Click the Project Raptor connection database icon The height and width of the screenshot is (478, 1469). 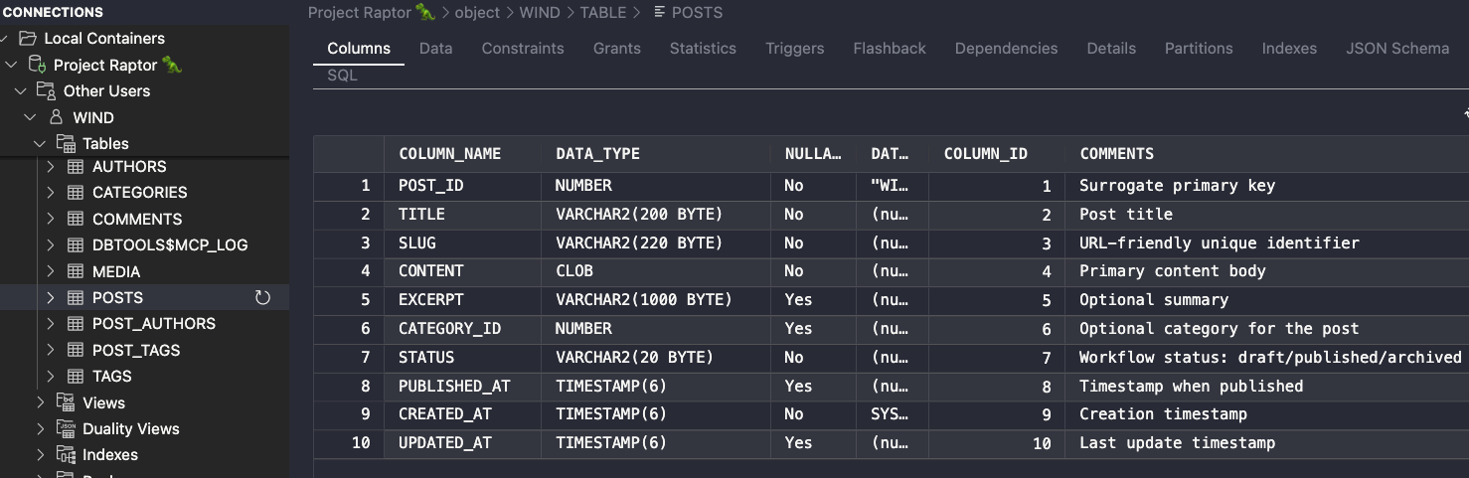pos(37,65)
